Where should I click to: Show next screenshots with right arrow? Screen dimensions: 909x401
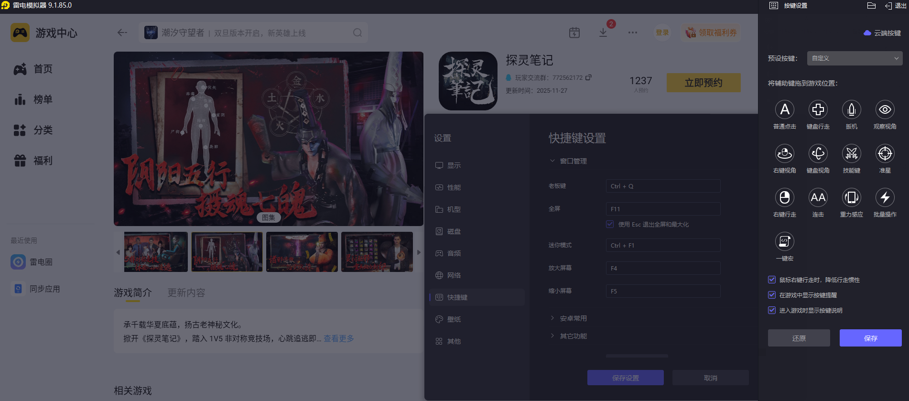tap(419, 252)
